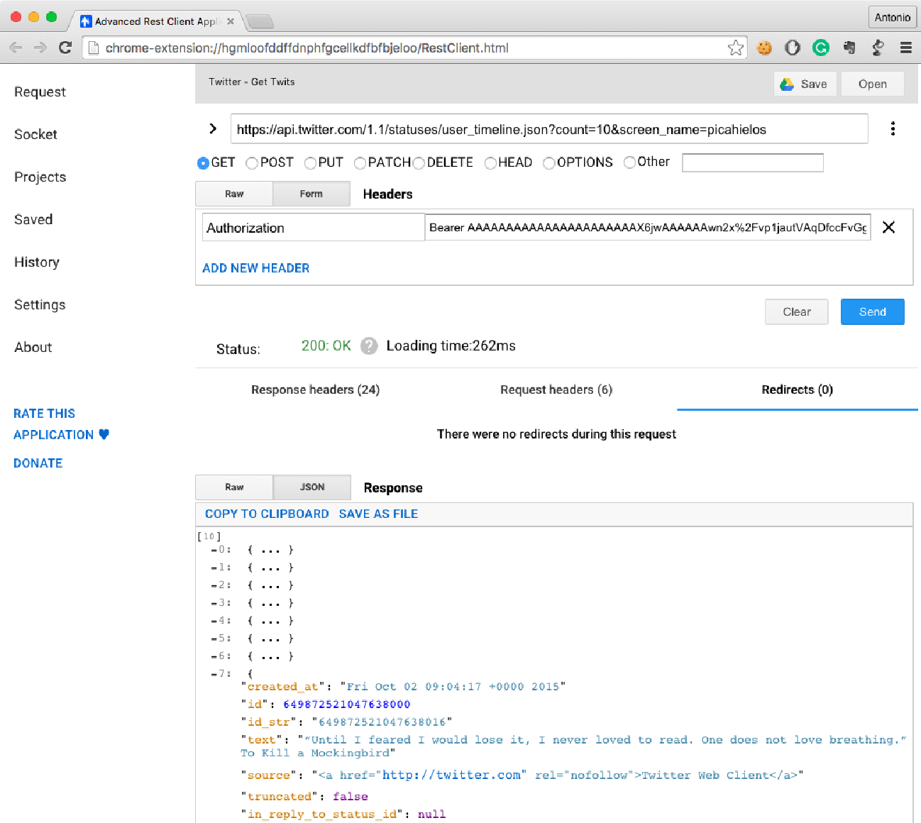
Task: Expand JSON array item 4
Action: pyautogui.click(x=214, y=621)
